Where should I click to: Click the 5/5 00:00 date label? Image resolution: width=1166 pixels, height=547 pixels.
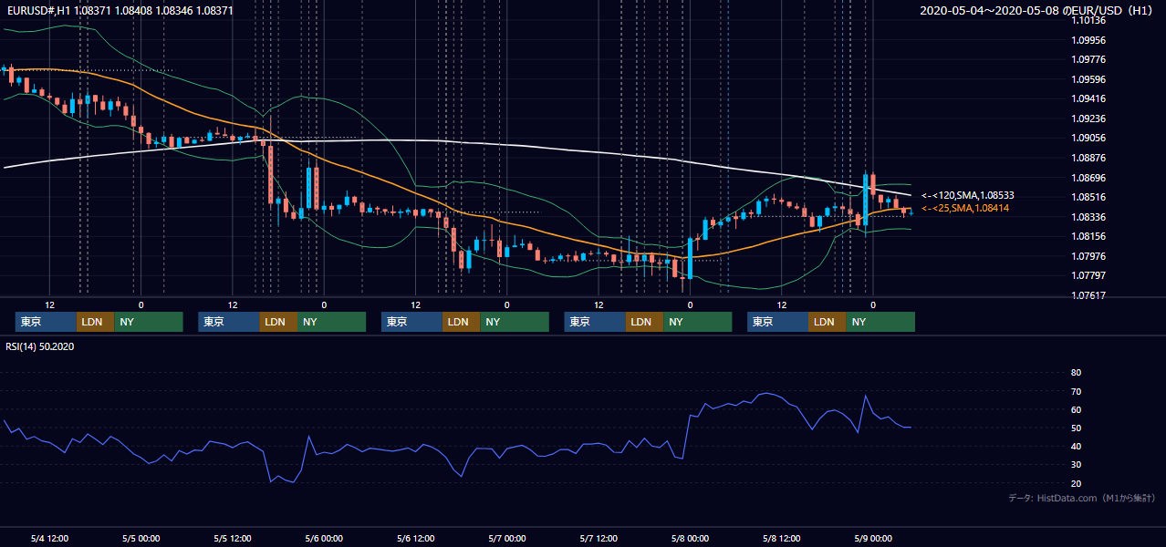(141, 538)
